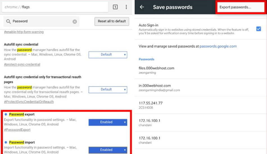Open transactional reauth pages Default dropdown
This screenshot has height=154, width=267.
click(108, 90)
